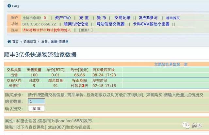View 交易记录 transaction records

pos(122,18)
